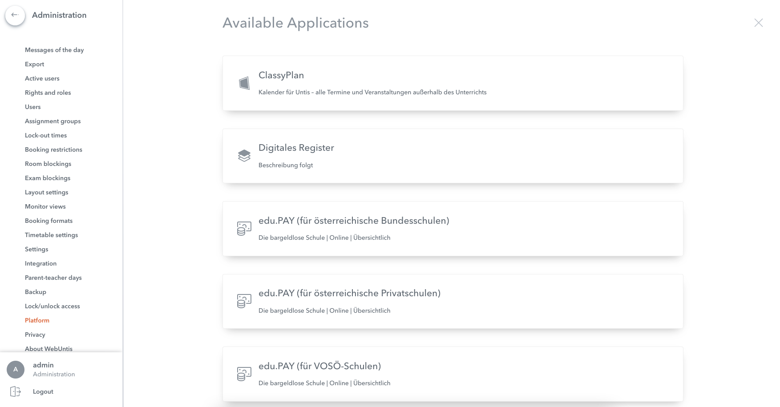Click the admin avatar circle
Viewport: 780px width, 407px height.
point(16,370)
